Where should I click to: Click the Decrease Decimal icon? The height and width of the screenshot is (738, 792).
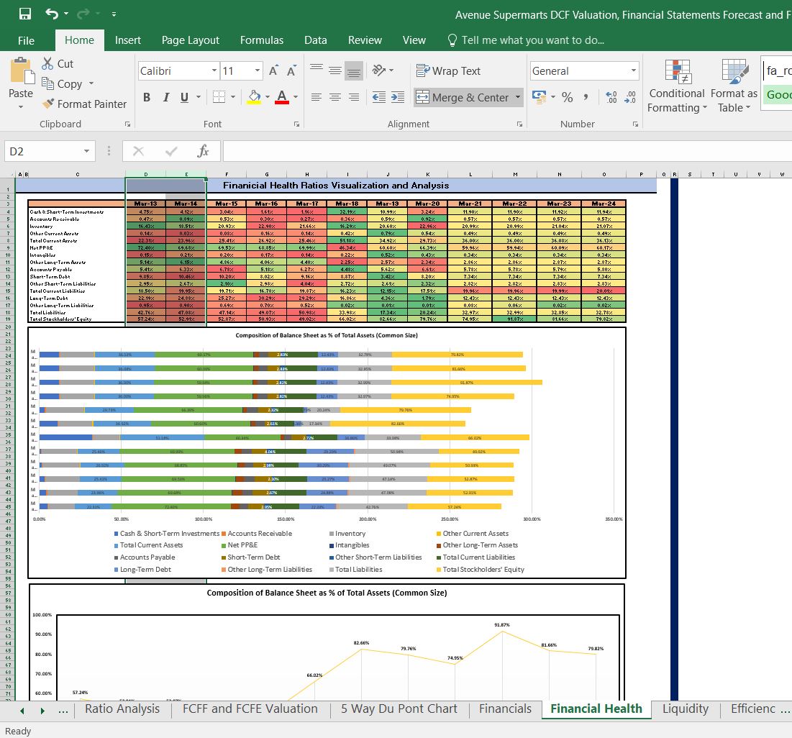(x=630, y=97)
